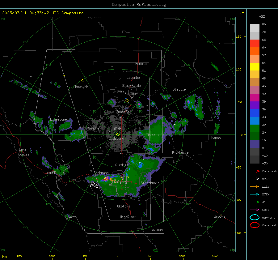
Task: Click the -100 tick on the bottom axis
Action: point(51,256)
